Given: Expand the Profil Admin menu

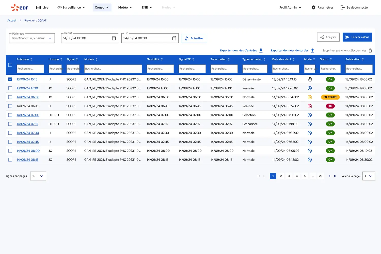Looking at the screenshot, I should click(290, 8).
